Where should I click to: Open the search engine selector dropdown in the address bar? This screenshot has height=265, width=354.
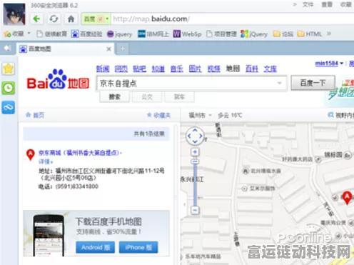point(96,19)
